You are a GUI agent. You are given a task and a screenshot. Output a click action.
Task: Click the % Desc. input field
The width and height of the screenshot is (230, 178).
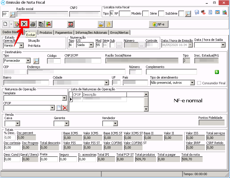tap(10, 137)
